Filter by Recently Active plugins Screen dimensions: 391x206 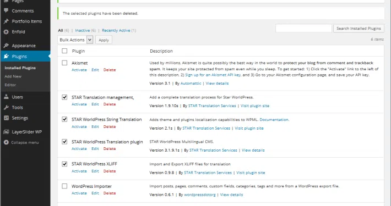coord(116,30)
